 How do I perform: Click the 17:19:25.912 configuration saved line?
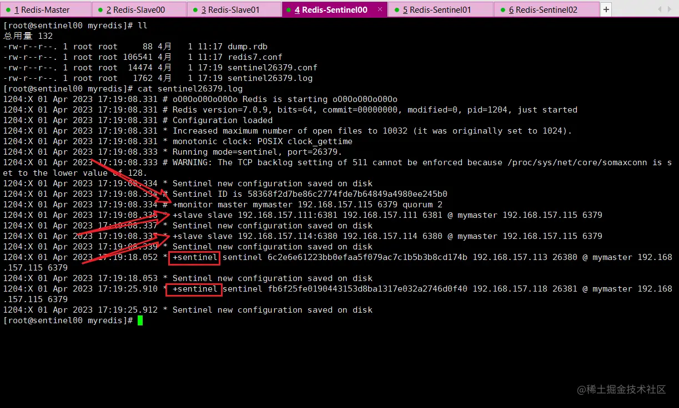click(x=188, y=310)
